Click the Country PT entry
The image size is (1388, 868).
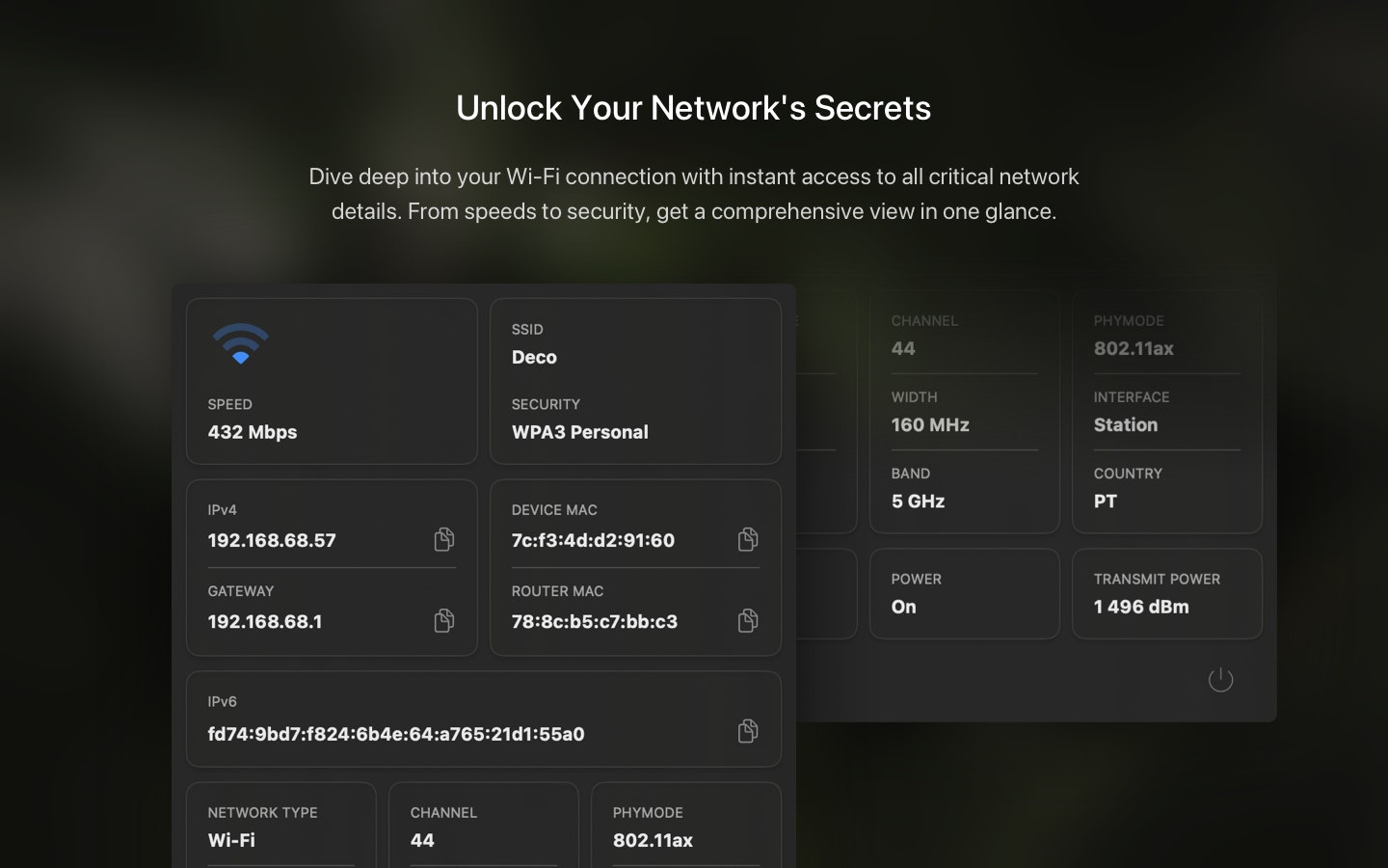pyautogui.click(x=1166, y=488)
